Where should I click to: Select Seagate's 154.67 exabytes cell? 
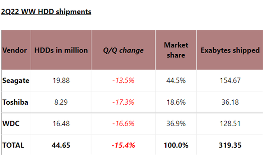click(230, 81)
